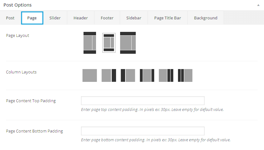
Task: Choose the double left sidebar column layout
Action: tap(185, 75)
